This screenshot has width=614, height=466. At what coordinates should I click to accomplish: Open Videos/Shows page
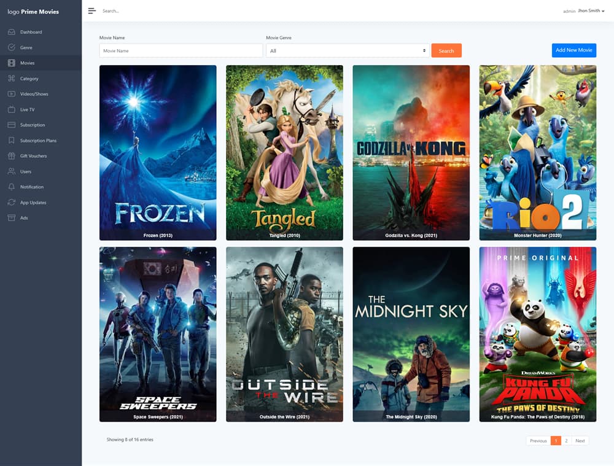(41, 94)
